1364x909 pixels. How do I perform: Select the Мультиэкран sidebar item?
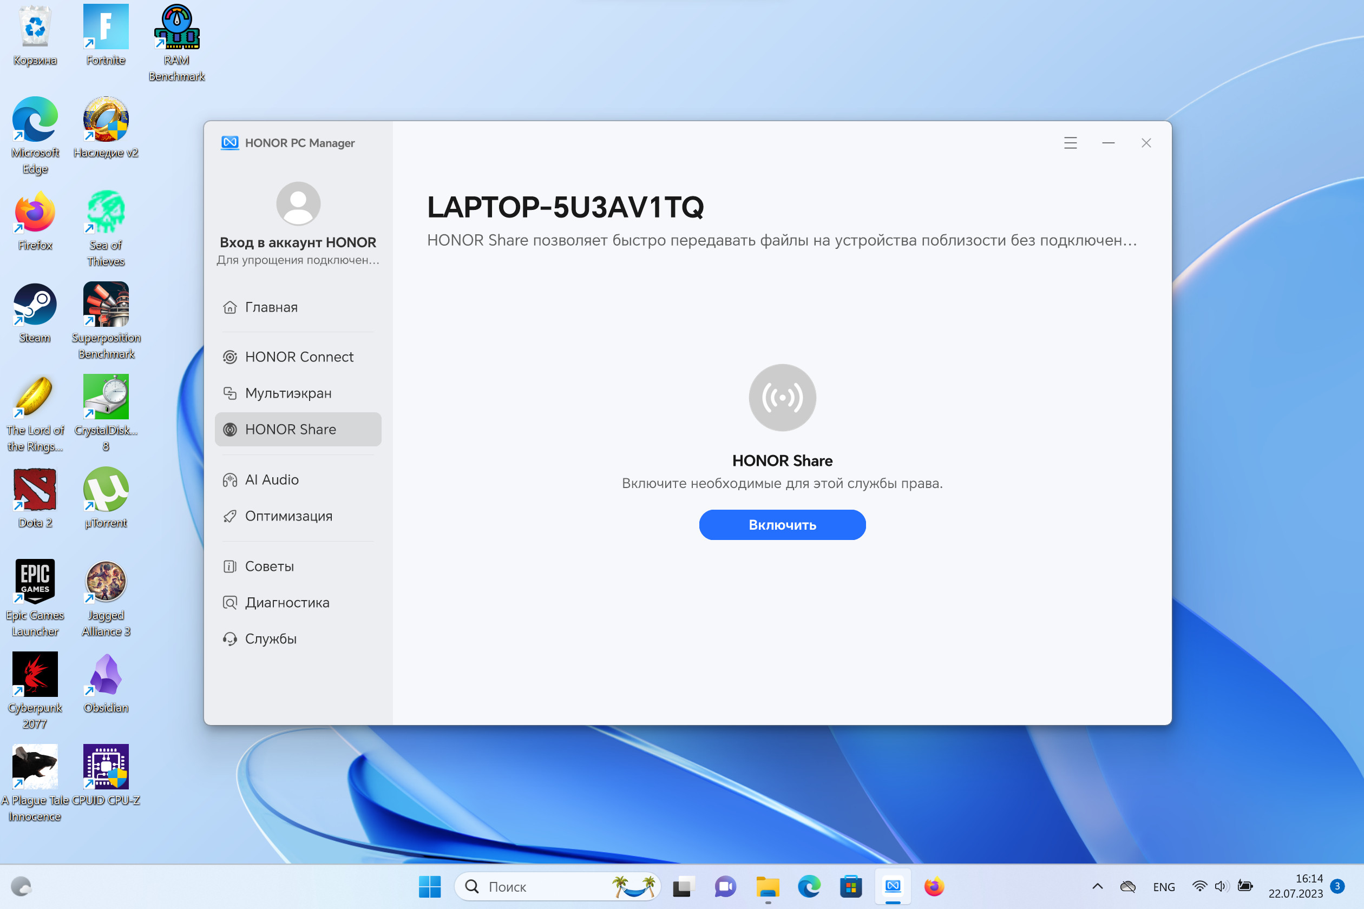pyautogui.click(x=298, y=393)
